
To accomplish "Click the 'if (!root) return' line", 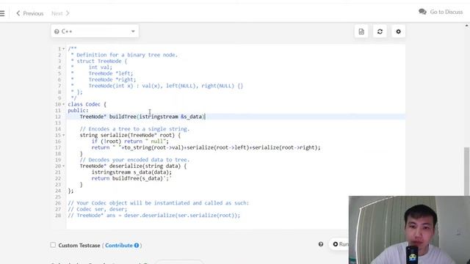I will (x=130, y=142).
